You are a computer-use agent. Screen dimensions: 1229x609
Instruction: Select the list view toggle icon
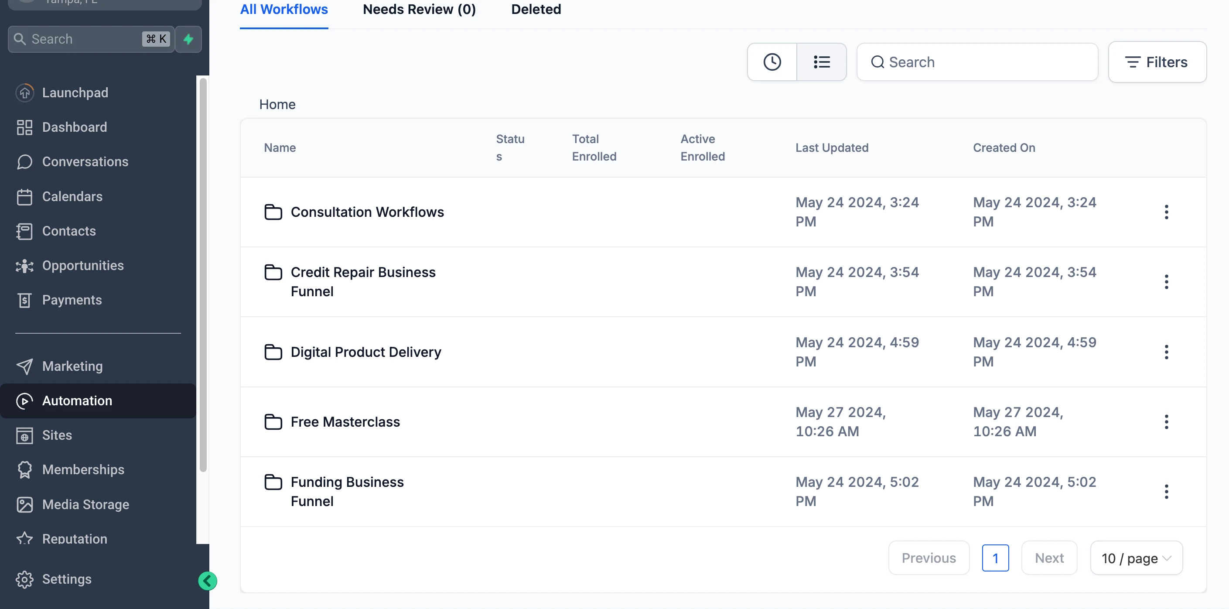(x=821, y=62)
